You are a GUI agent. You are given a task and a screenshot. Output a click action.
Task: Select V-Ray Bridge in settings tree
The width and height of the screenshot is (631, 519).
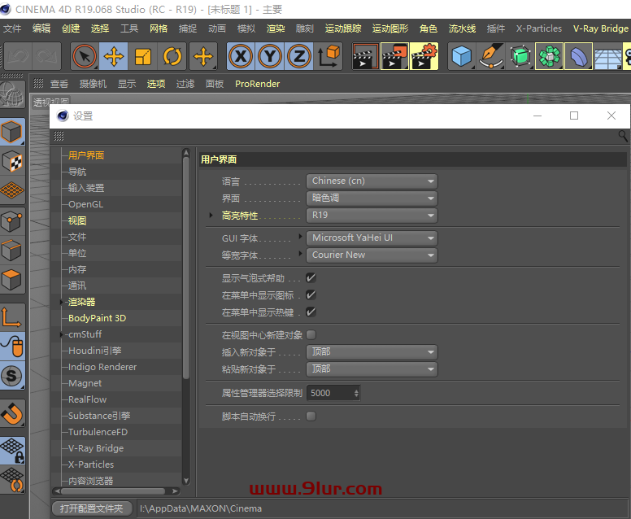pyautogui.click(x=96, y=448)
